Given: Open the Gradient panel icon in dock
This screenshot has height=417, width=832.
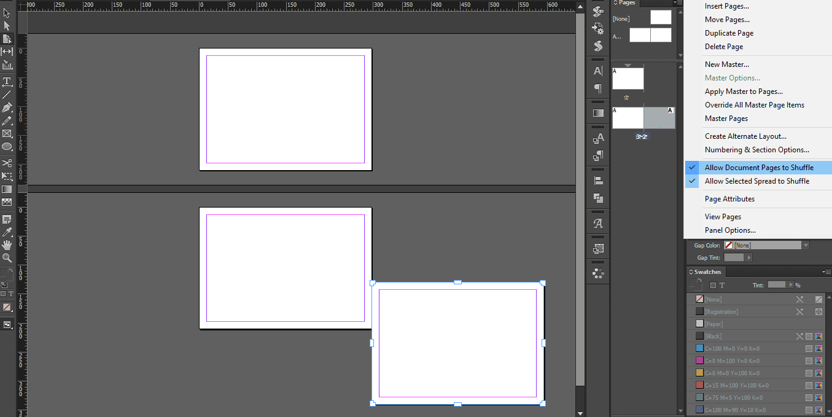Looking at the screenshot, I should 598,114.
